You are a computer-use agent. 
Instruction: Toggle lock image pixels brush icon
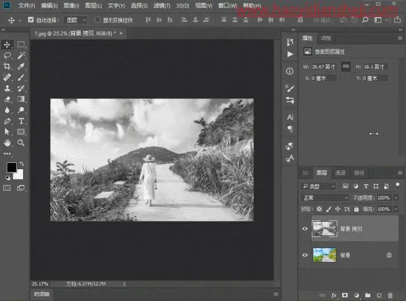click(329, 209)
